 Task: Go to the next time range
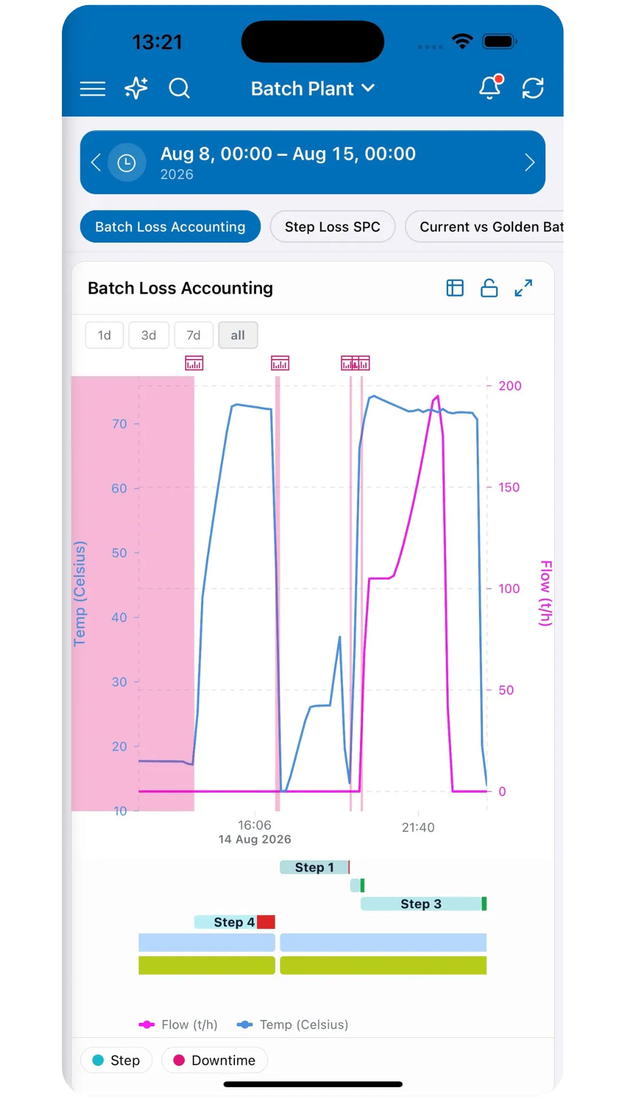(x=530, y=162)
